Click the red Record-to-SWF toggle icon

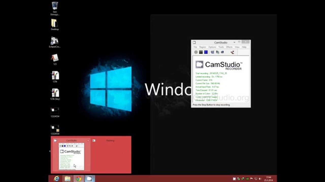pos(232,52)
